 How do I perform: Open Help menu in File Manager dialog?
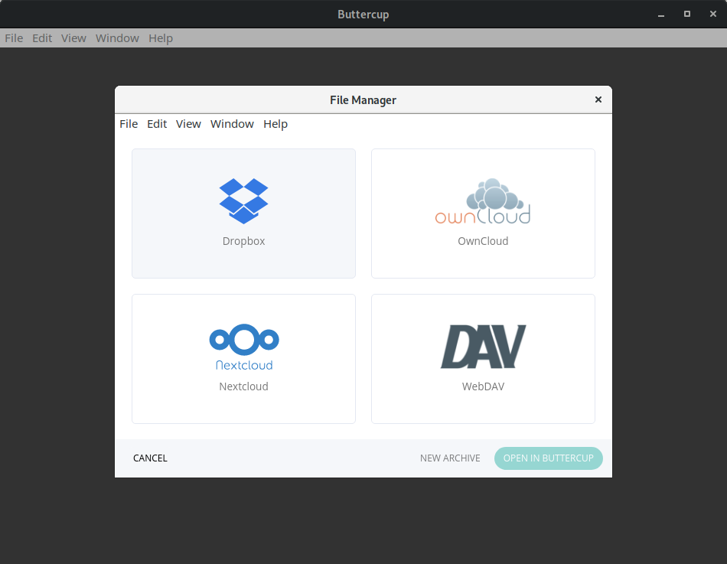275,124
